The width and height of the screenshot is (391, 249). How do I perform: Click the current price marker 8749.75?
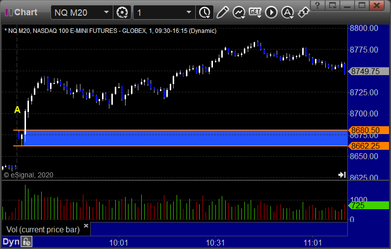368,71
